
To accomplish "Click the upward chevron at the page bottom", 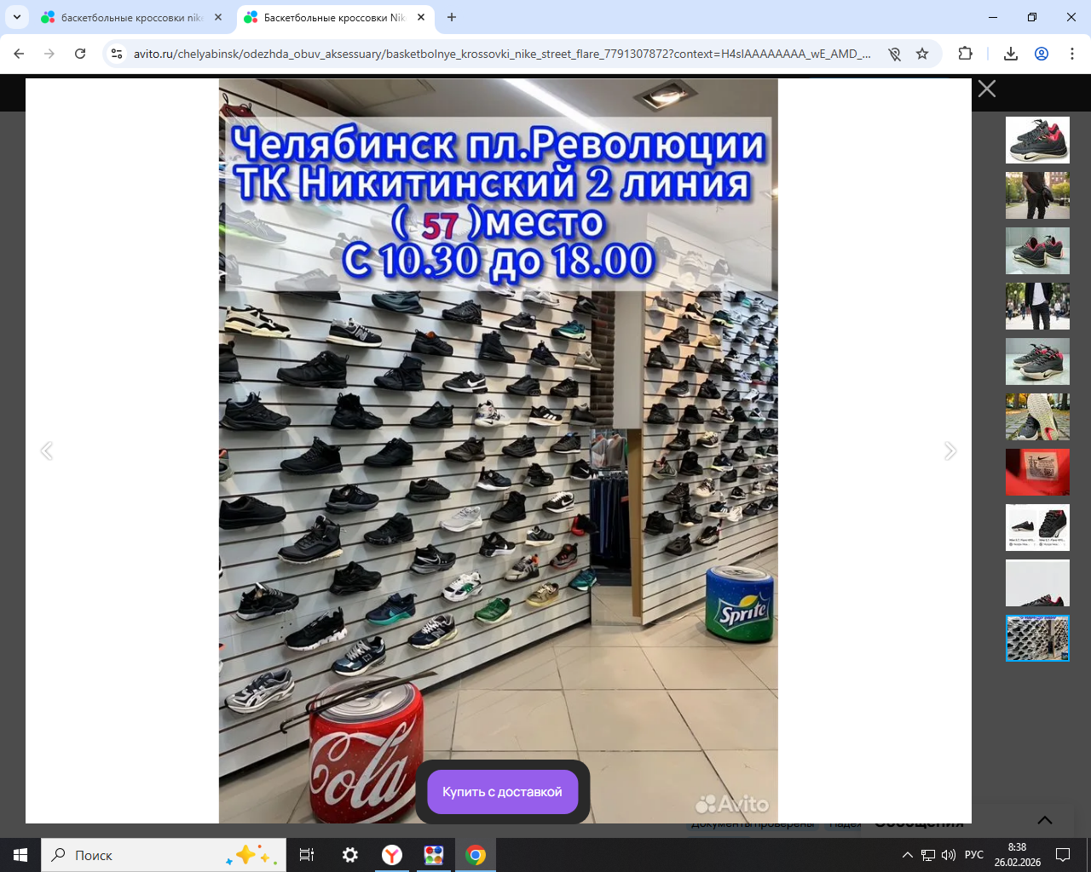I will tap(1045, 820).
